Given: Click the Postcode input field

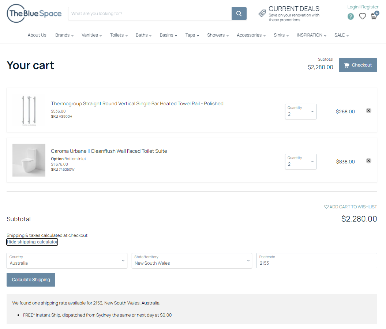Looking at the screenshot, I should coord(316,261).
